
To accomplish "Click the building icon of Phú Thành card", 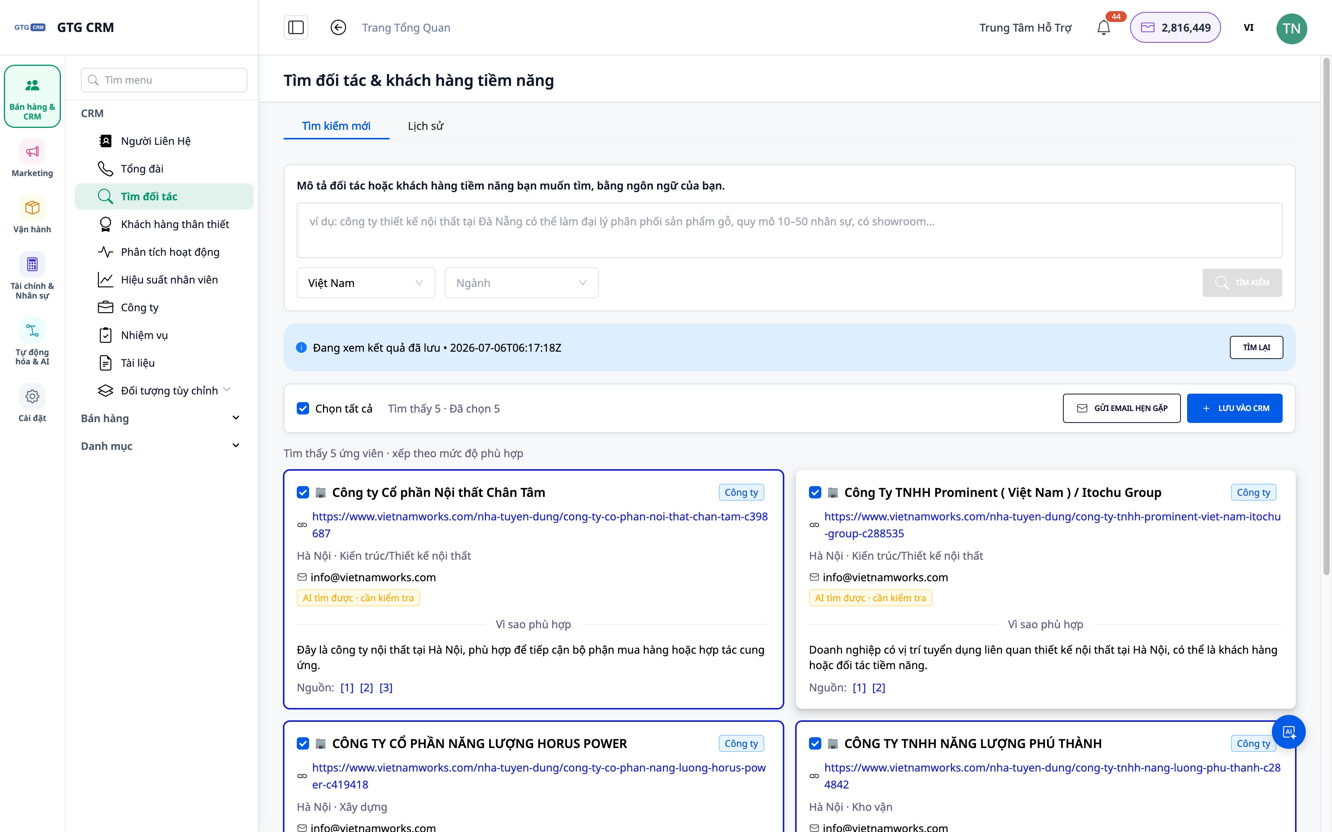I will (x=833, y=743).
